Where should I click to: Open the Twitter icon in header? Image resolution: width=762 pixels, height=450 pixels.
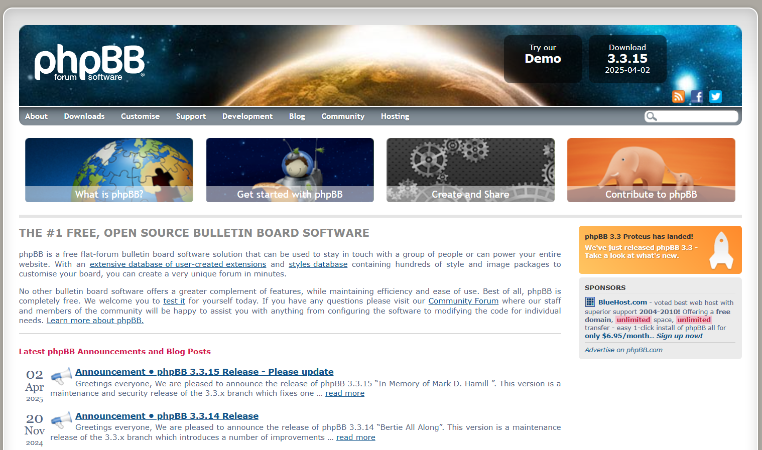pos(715,96)
